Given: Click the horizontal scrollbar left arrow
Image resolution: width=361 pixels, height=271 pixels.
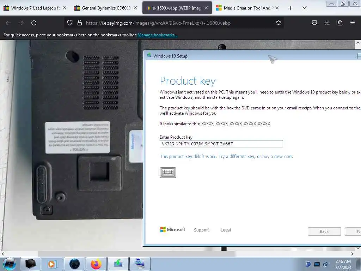Looking at the screenshot, I should 3,254.
